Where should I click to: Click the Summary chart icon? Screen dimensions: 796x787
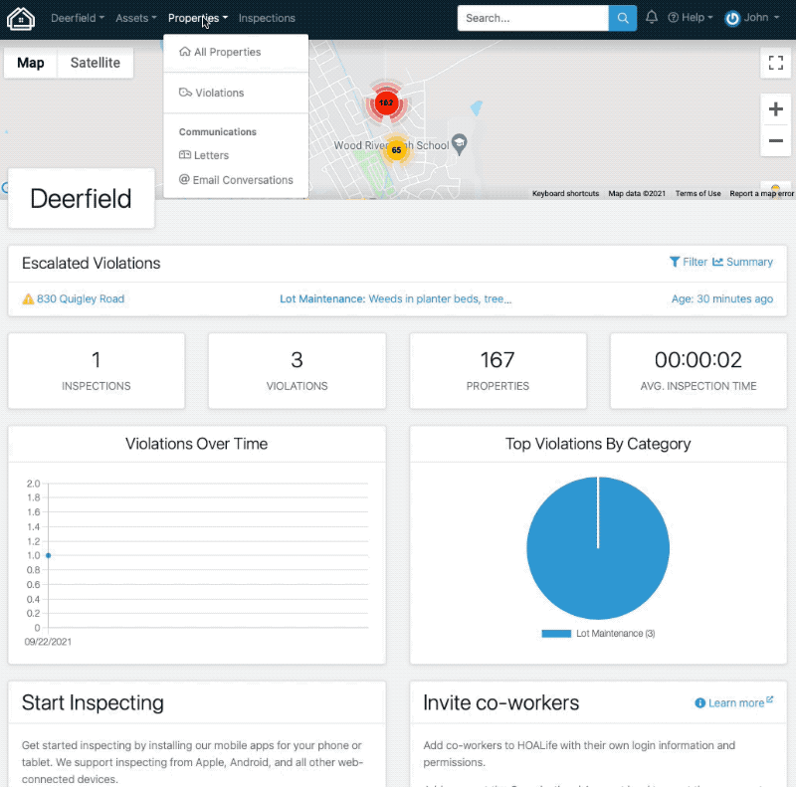click(x=717, y=262)
